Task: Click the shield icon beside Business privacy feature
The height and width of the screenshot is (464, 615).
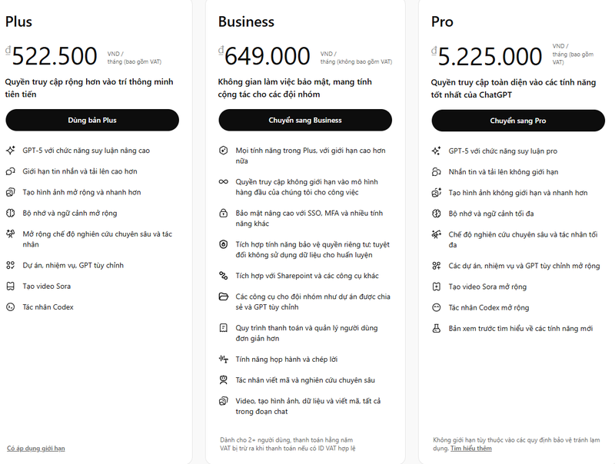Action: pos(224,244)
